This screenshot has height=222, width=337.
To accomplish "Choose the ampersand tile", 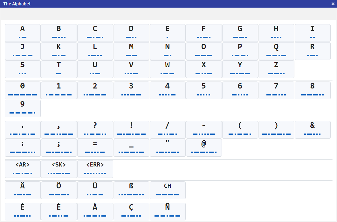I will (x=313, y=130).
